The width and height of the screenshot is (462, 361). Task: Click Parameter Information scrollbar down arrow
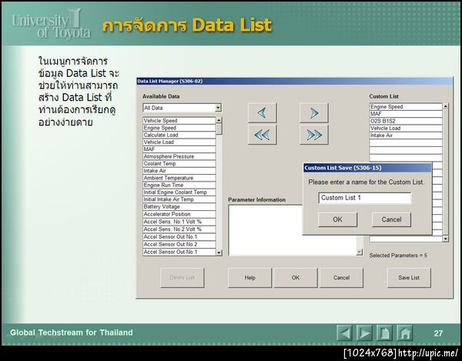tap(360, 252)
